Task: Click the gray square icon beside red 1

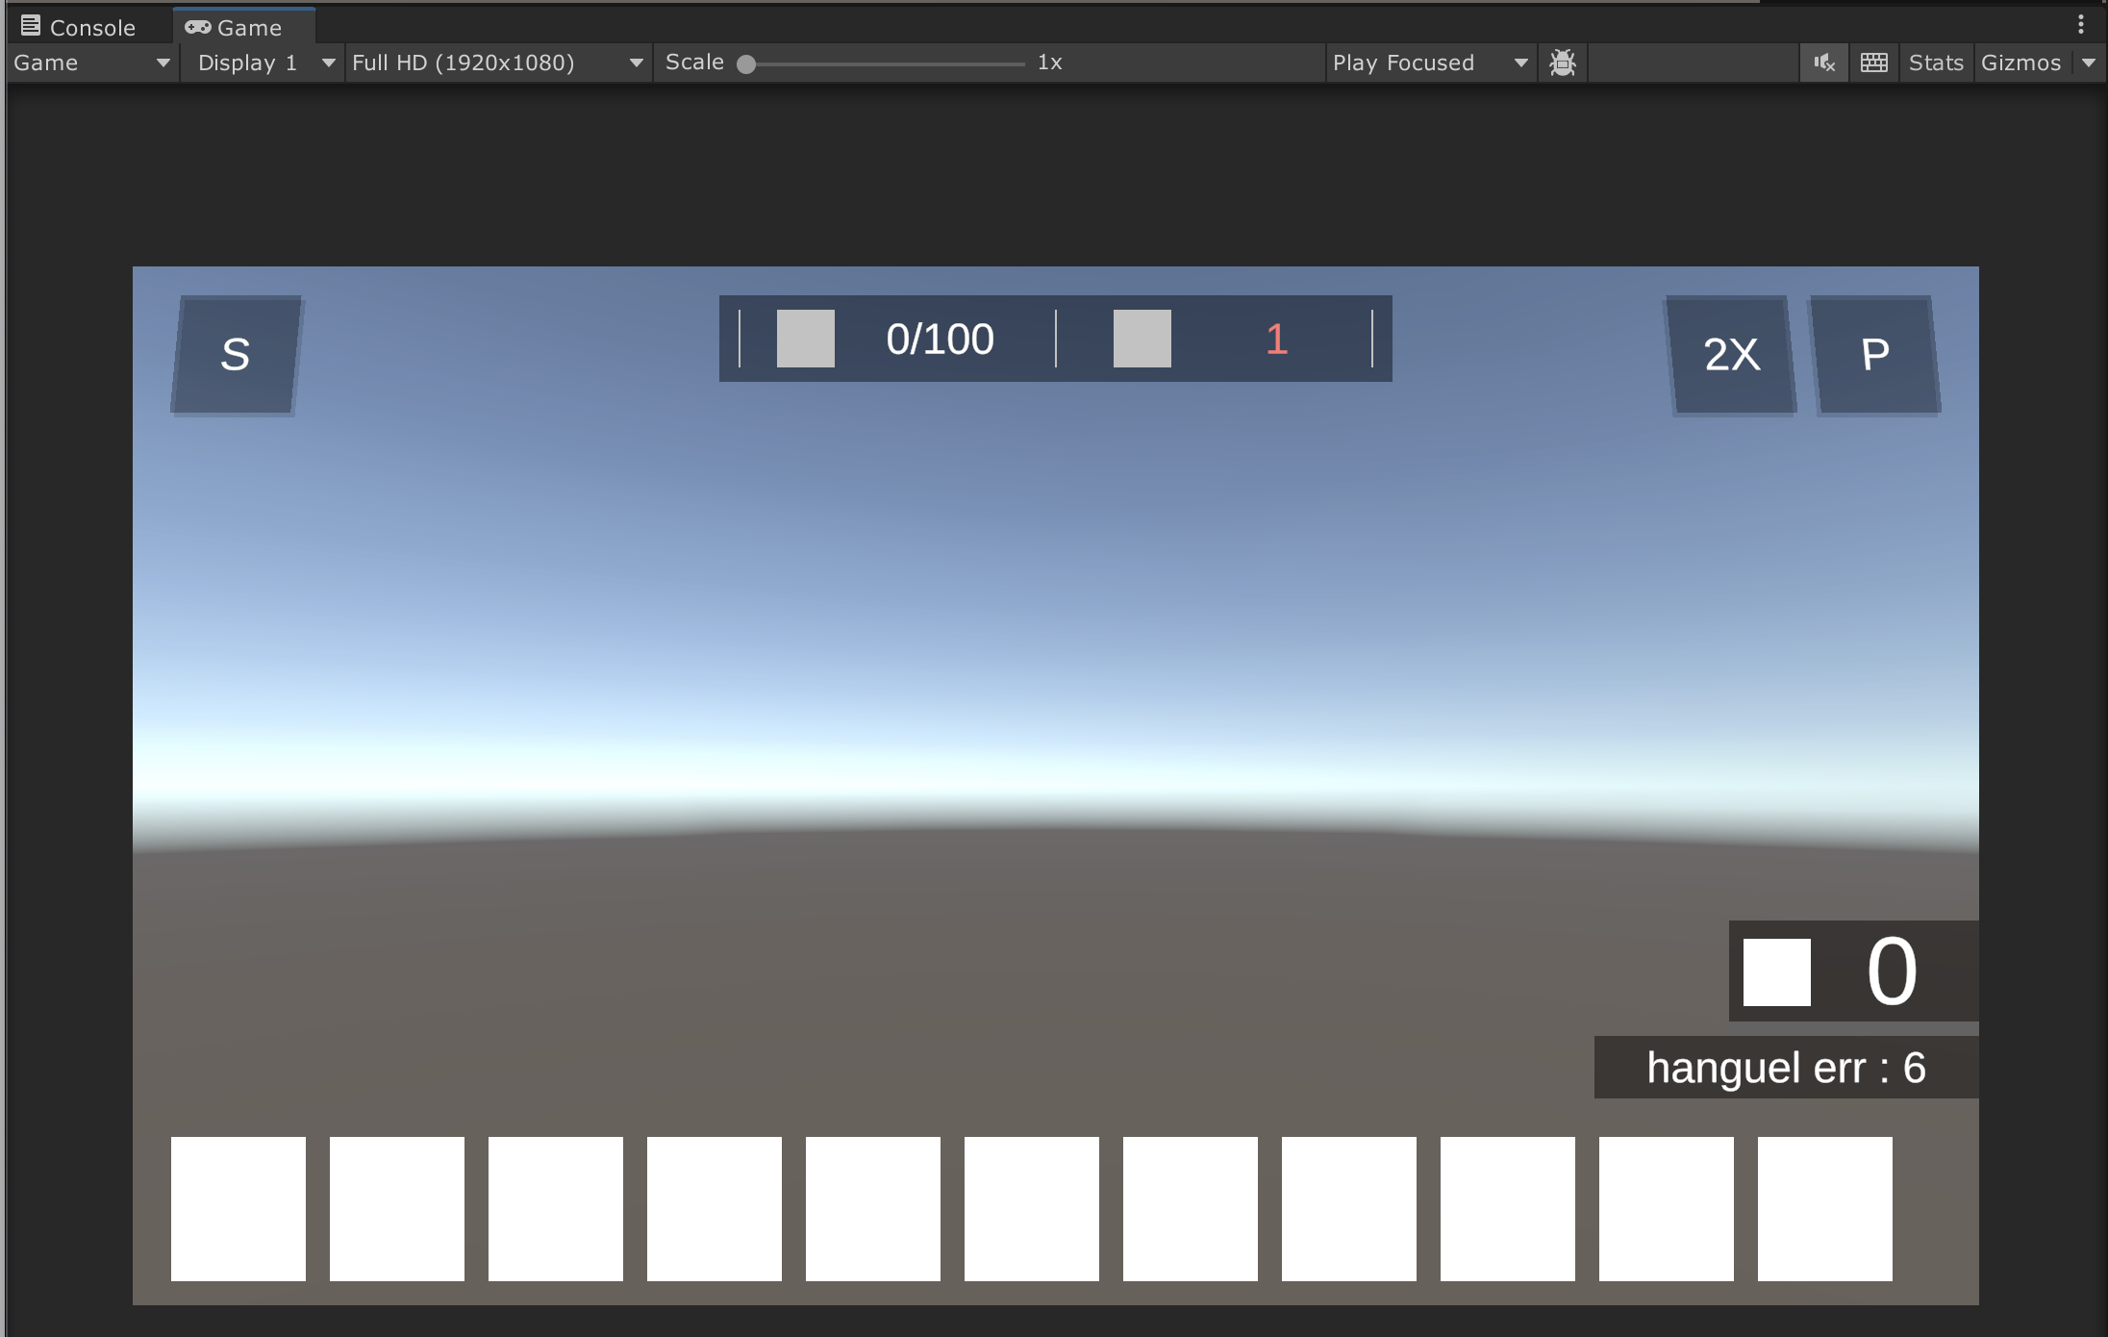Action: 1142,339
